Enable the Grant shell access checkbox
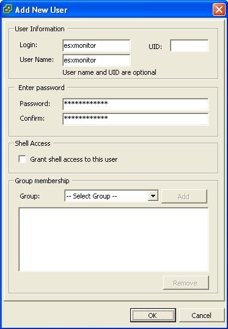 [22, 159]
